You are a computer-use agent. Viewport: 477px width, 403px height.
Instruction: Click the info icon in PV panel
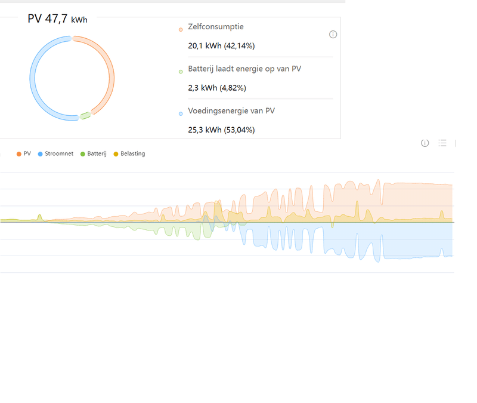pos(333,35)
